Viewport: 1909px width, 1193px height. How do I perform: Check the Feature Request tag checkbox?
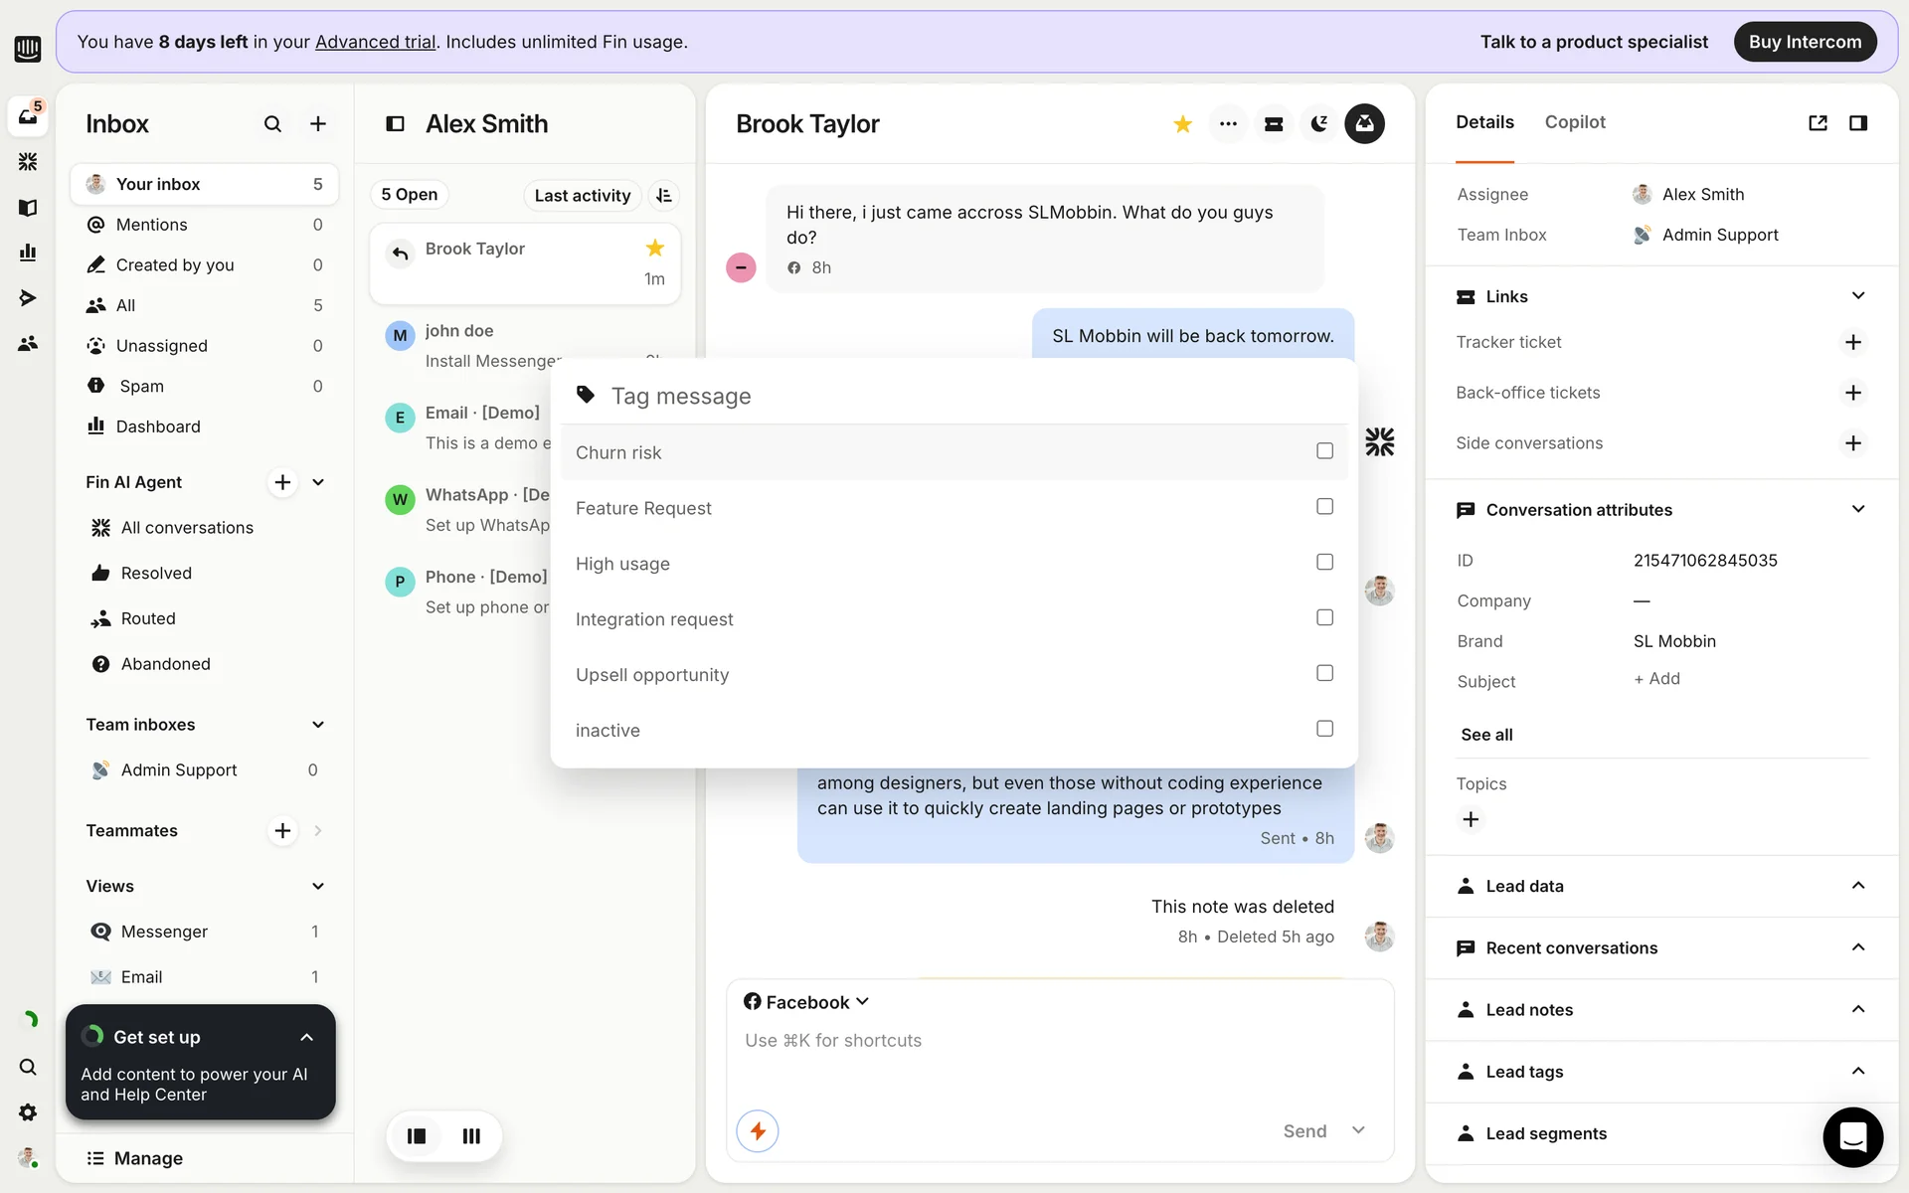[x=1324, y=507]
